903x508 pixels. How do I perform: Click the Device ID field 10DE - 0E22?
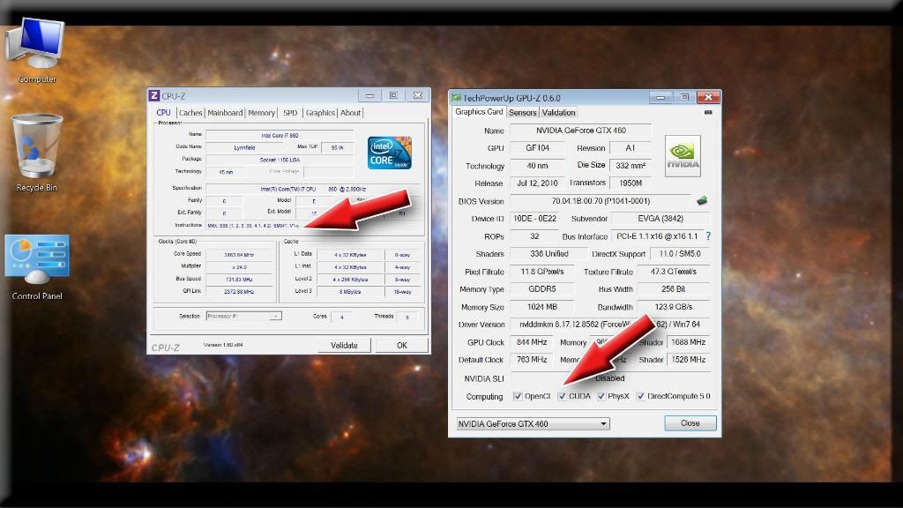[x=534, y=219]
